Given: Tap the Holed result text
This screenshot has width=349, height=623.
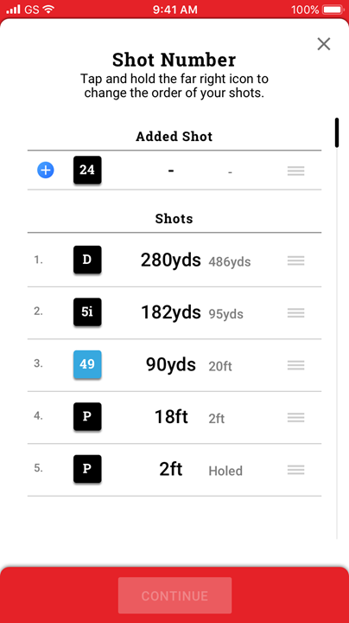Looking at the screenshot, I should (x=225, y=471).
